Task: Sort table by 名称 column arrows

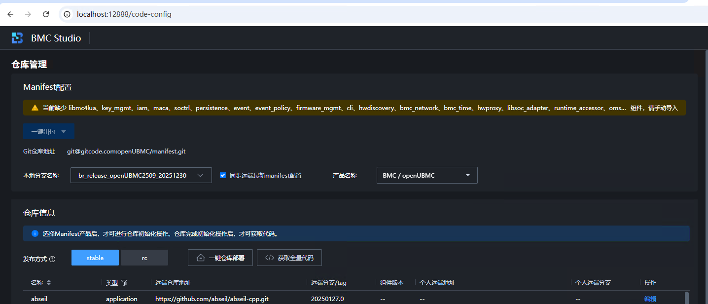Action: [49, 283]
